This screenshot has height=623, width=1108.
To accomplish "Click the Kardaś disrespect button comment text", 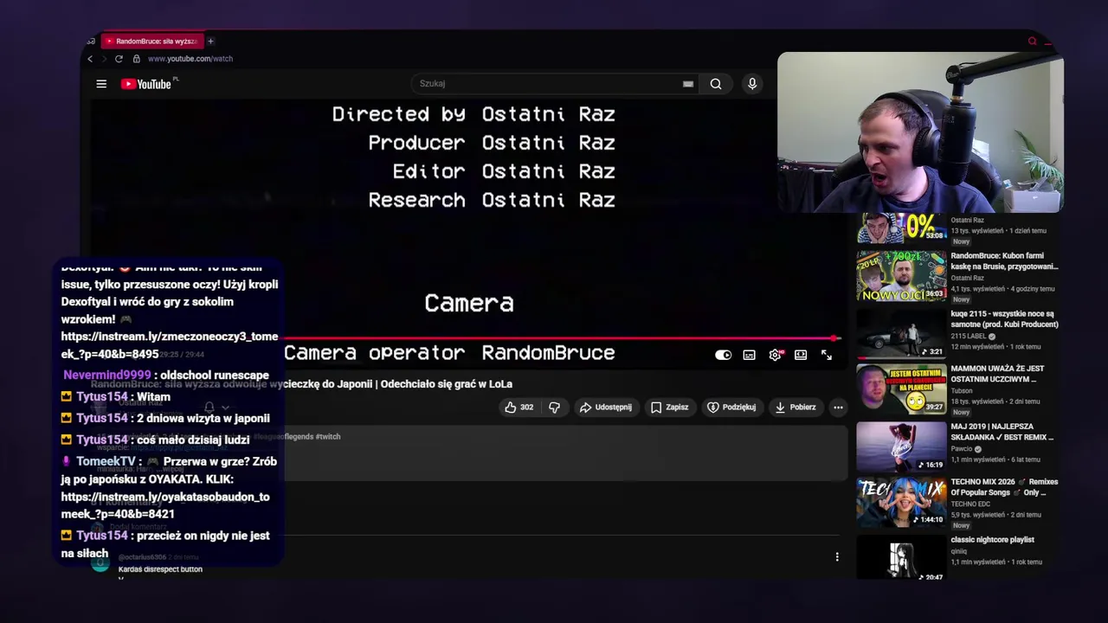I will (160, 569).
